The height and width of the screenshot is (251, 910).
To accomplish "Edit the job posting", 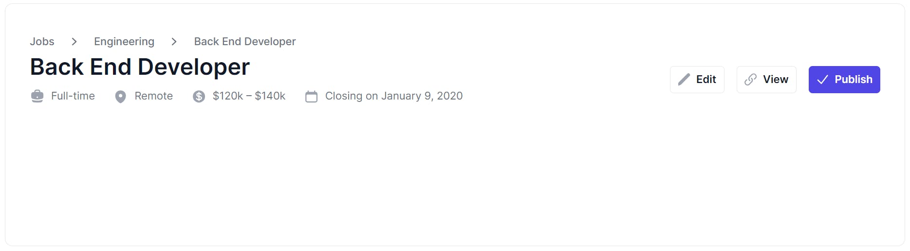I will 697,80.
